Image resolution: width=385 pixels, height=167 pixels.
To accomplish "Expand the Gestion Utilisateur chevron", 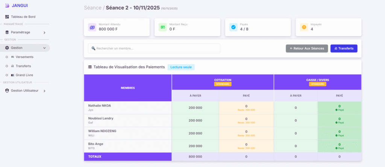I will 44,91.
